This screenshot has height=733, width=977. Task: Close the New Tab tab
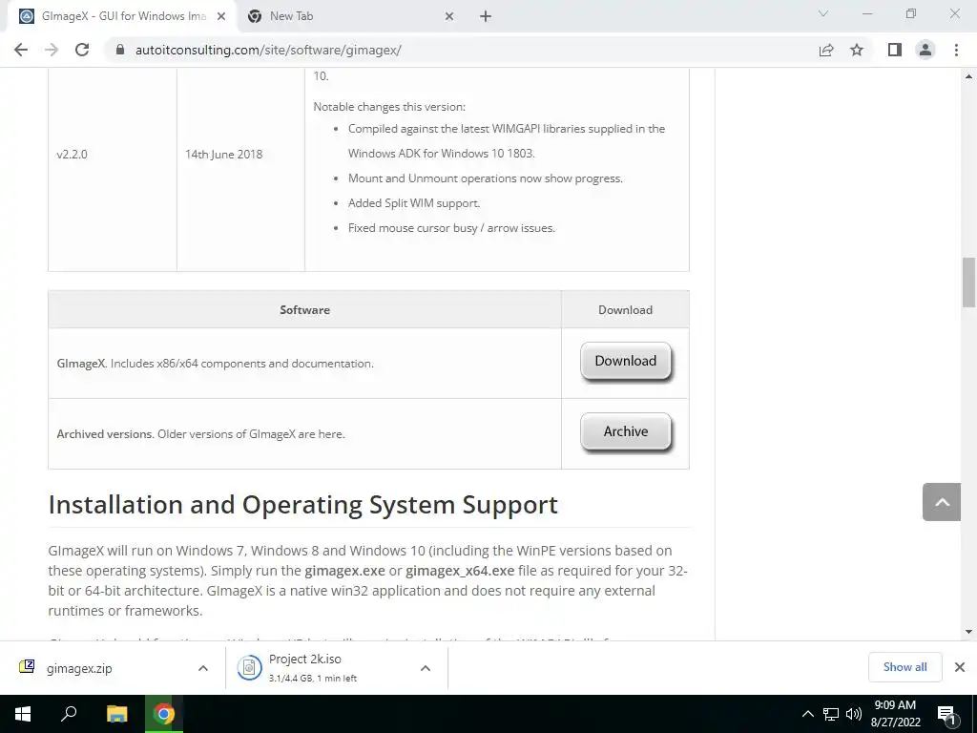click(449, 16)
